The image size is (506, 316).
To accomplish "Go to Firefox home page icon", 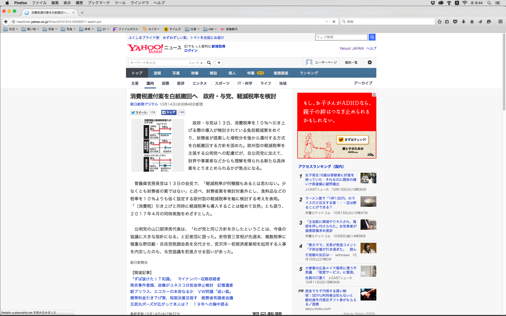I will (x=472, y=22).
